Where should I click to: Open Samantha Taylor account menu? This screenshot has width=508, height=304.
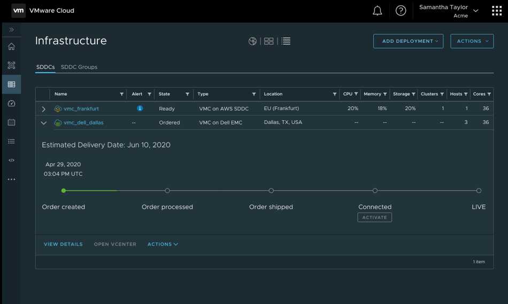(x=449, y=11)
